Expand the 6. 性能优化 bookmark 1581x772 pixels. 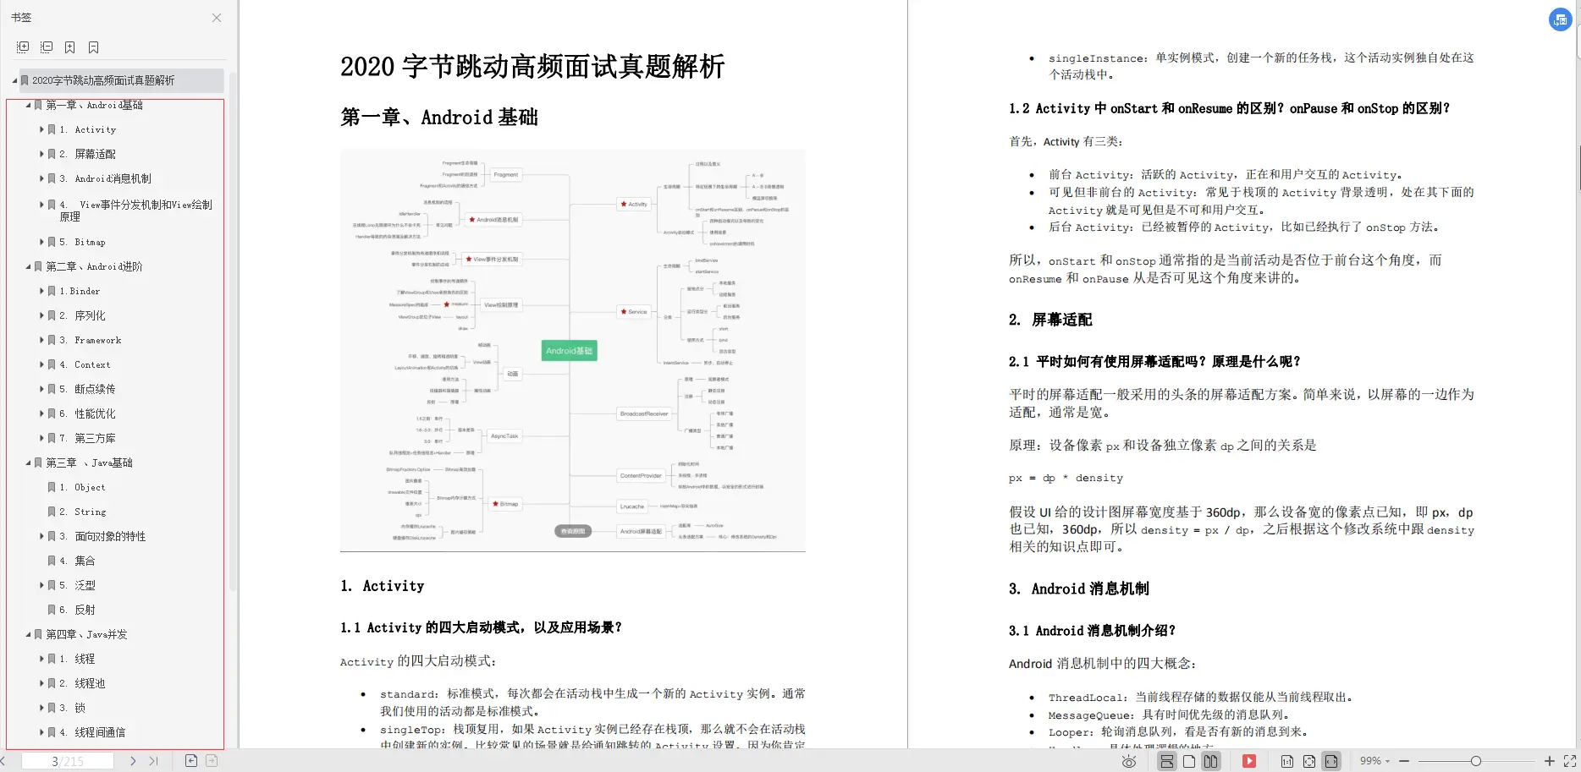(x=41, y=413)
